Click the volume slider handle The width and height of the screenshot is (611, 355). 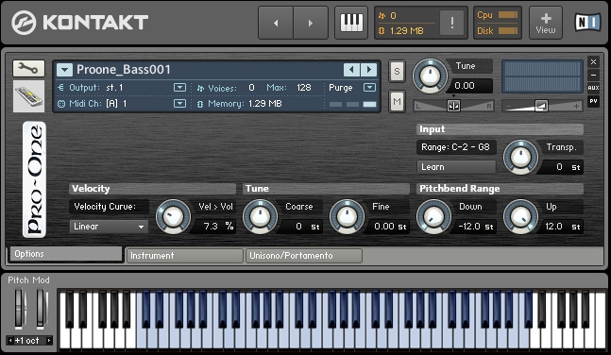(x=541, y=106)
